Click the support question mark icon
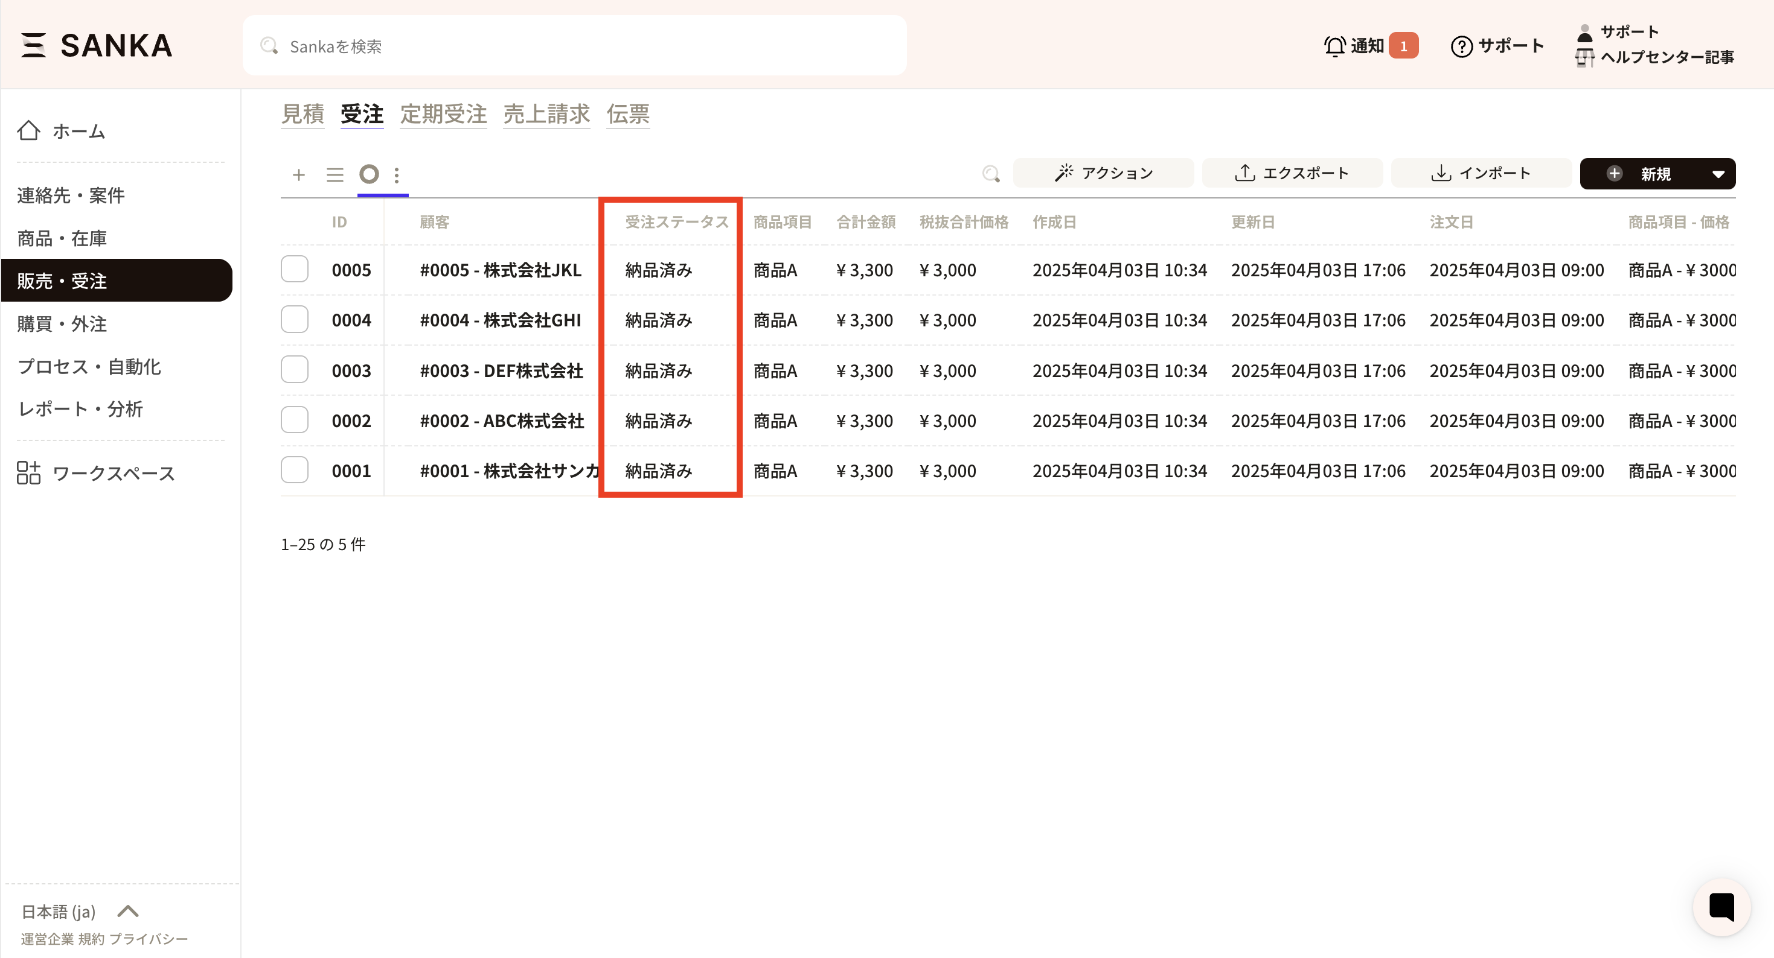Viewport: 1774px width, 958px height. 1461,46
